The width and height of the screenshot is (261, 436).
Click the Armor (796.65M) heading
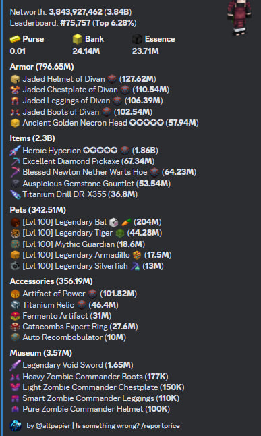(x=42, y=67)
